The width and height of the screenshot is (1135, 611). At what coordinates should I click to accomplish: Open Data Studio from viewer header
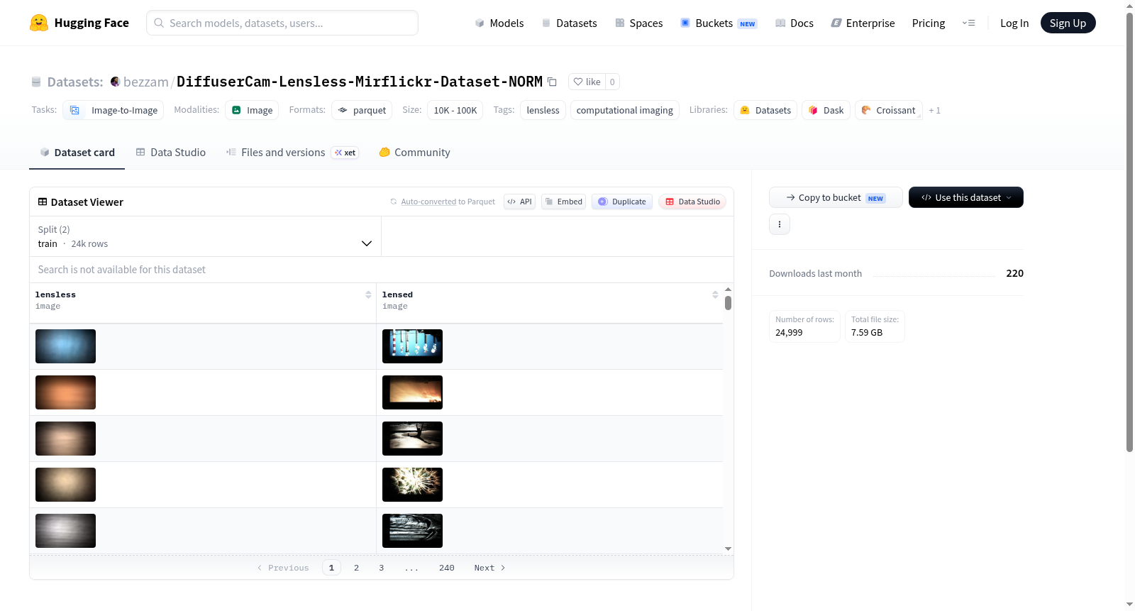(x=692, y=202)
